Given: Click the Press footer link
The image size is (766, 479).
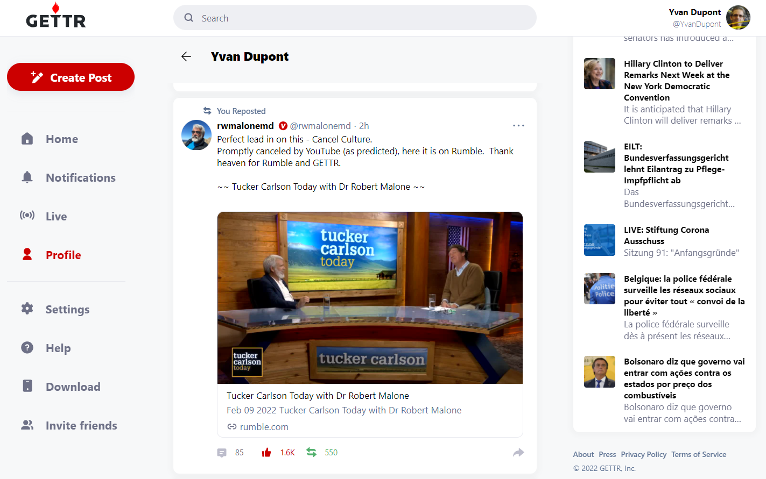Looking at the screenshot, I should coord(607,454).
